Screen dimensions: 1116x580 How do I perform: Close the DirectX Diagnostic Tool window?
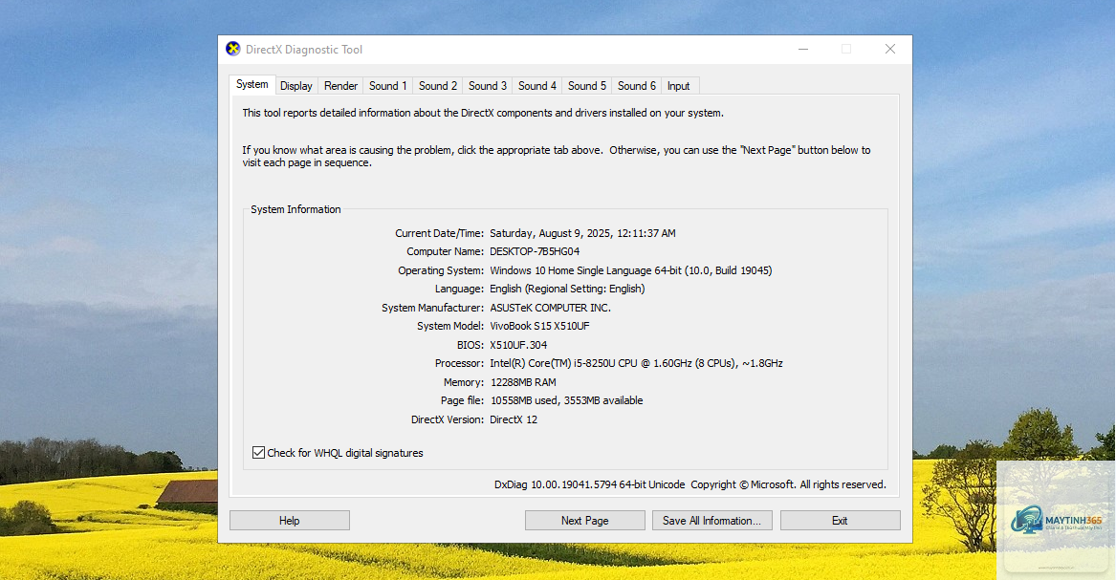click(x=889, y=49)
